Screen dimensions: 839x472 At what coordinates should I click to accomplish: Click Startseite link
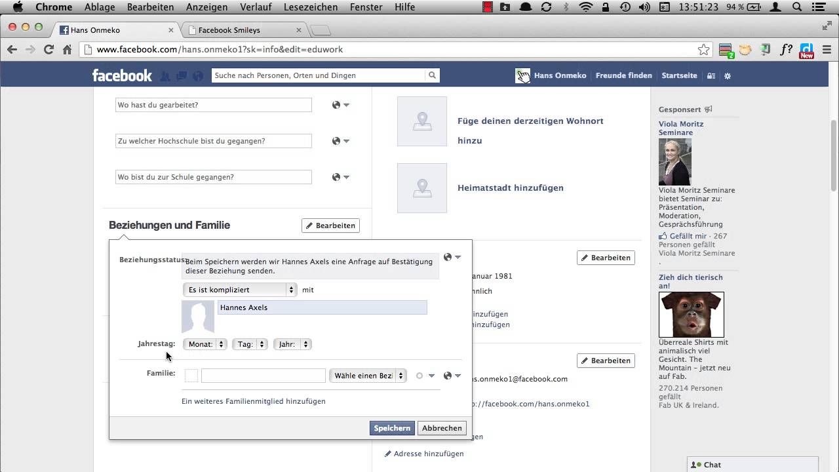[679, 75]
